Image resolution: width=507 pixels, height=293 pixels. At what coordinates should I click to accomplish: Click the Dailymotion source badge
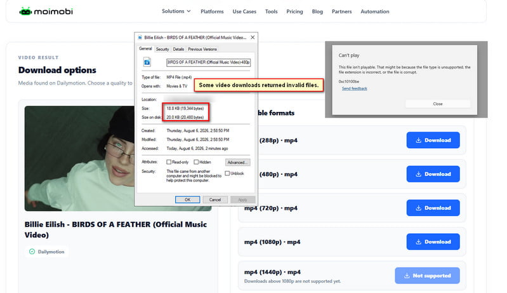[x=46, y=252]
